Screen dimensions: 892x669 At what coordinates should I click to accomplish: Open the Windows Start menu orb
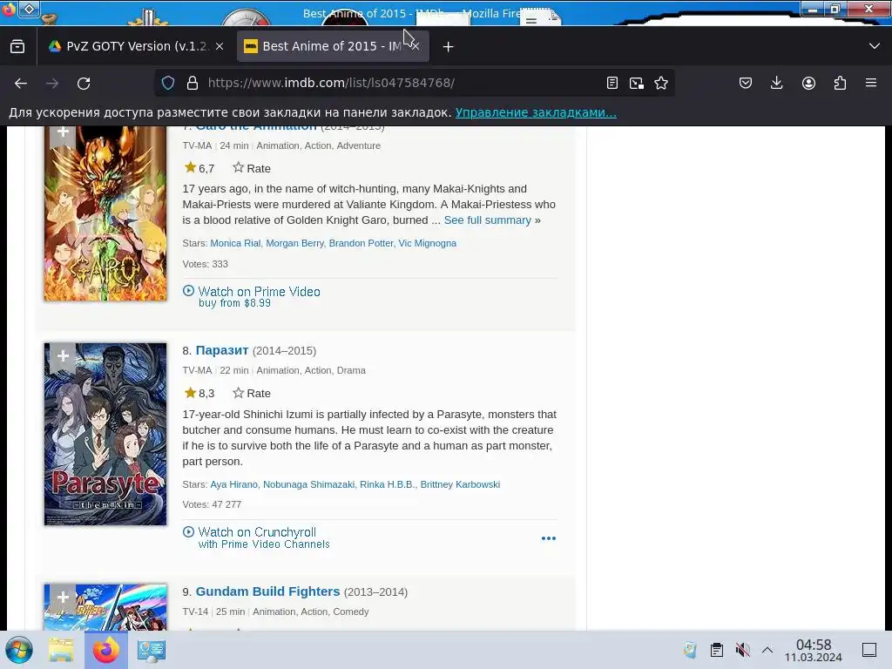[19, 650]
